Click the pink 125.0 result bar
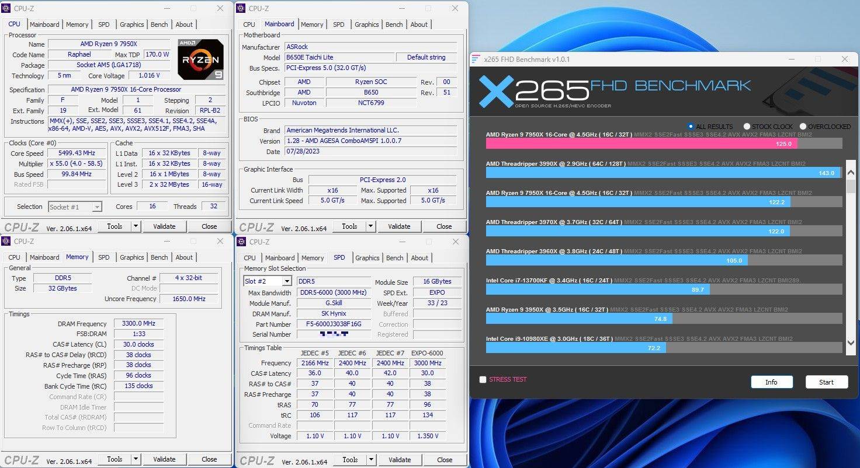This screenshot has height=468, width=860. pyautogui.click(x=641, y=144)
